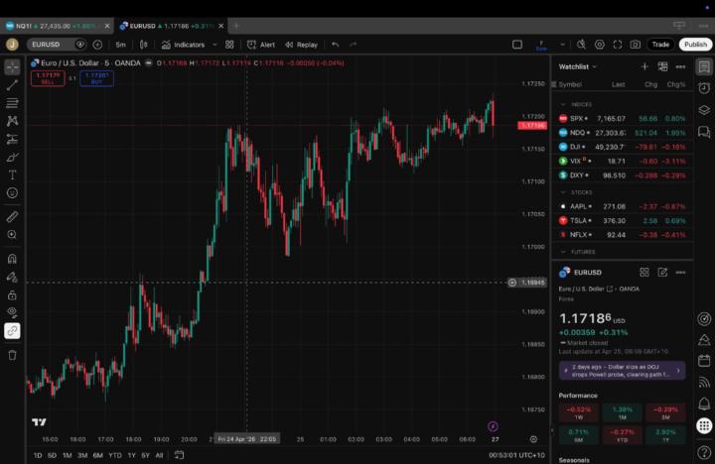Open the 5m timeframe selector
This screenshot has width=715, height=464.
click(x=120, y=45)
